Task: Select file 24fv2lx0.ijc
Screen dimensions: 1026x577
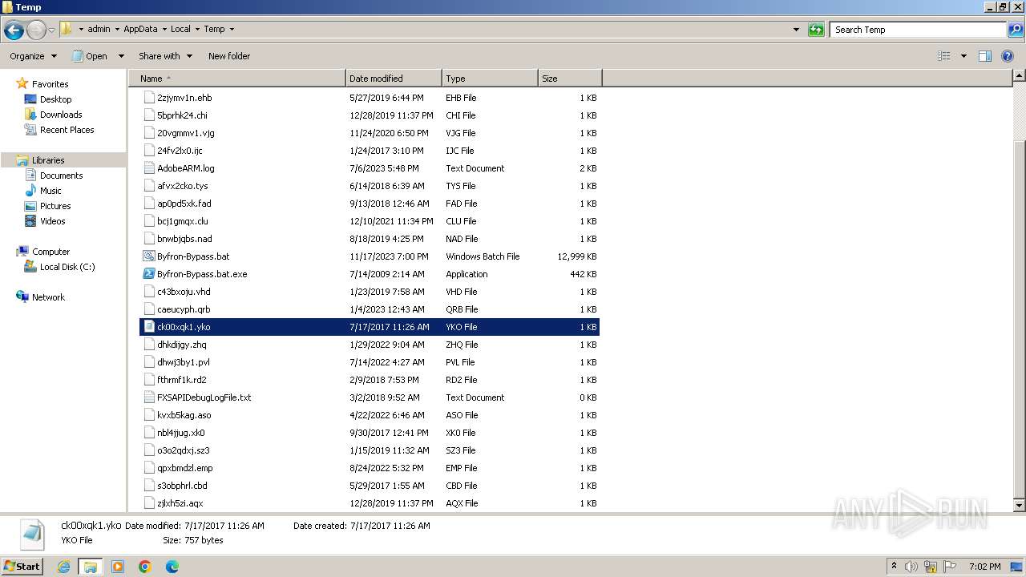Action: 180,151
